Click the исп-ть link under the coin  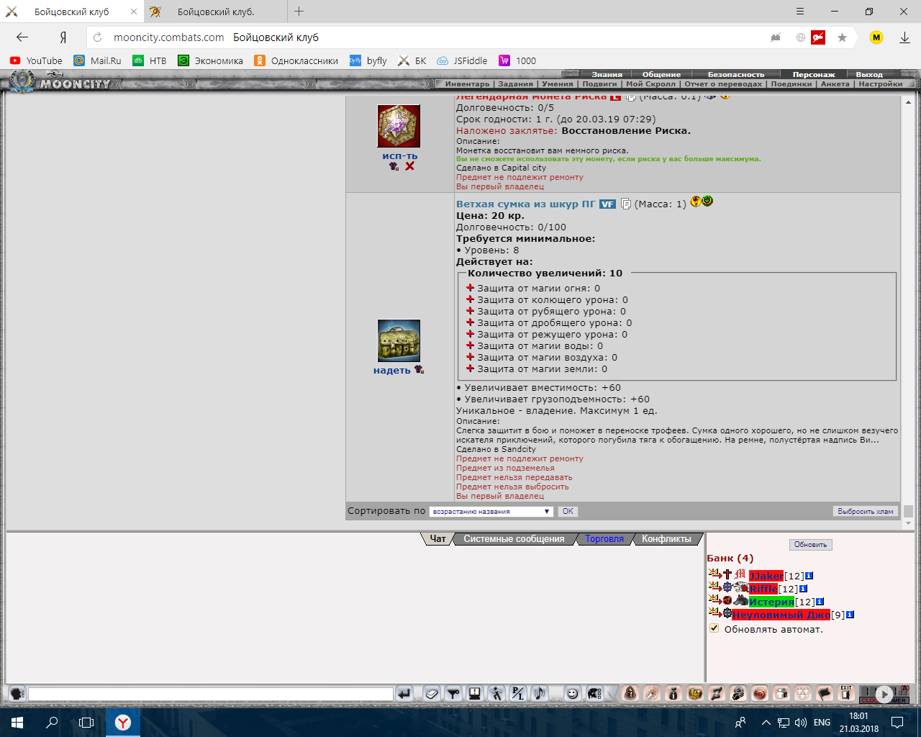399,156
